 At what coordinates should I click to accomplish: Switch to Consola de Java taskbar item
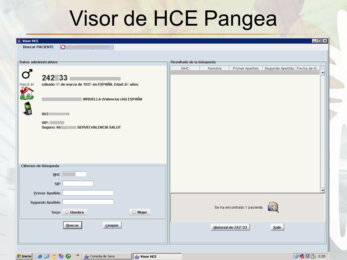pyautogui.click(x=107, y=256)
